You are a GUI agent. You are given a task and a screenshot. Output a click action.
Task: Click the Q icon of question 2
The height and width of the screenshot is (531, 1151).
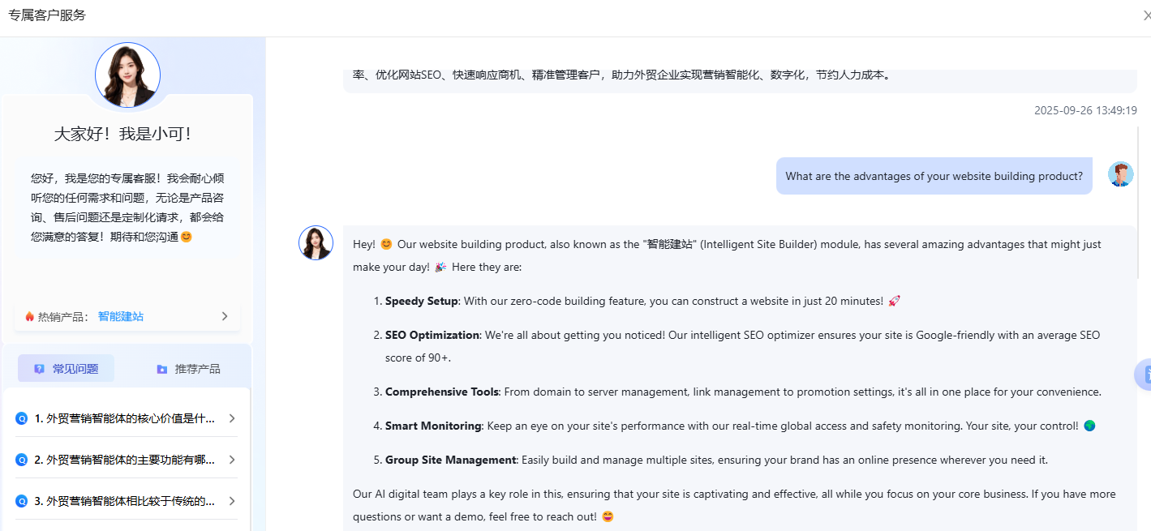(22, 460)
